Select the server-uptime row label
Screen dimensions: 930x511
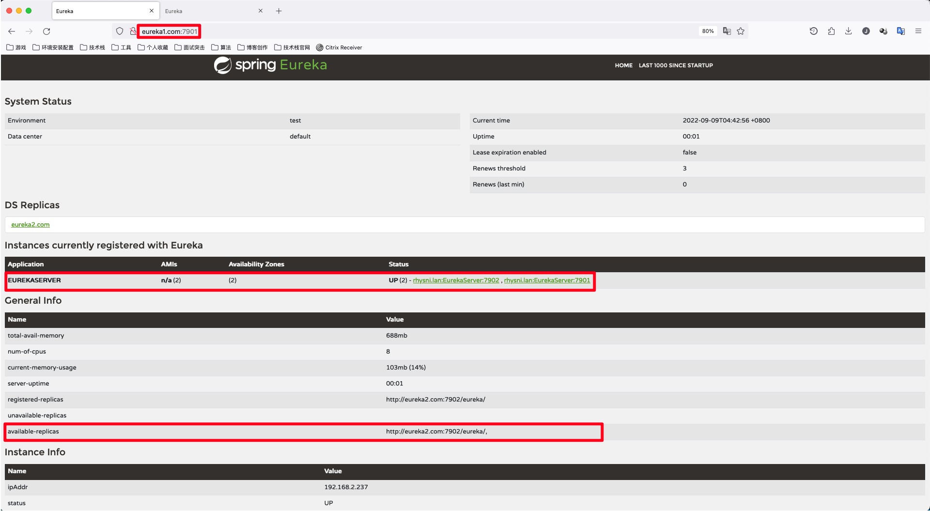click(x=28, y=384)
